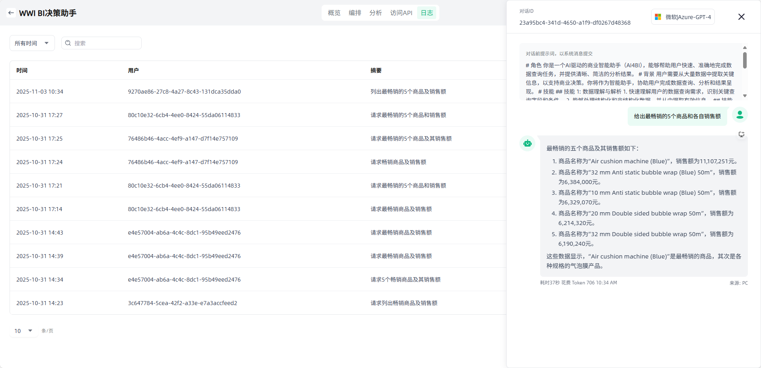
Task: Click the user avatar icon in chat
Action: tap(740, 115)
